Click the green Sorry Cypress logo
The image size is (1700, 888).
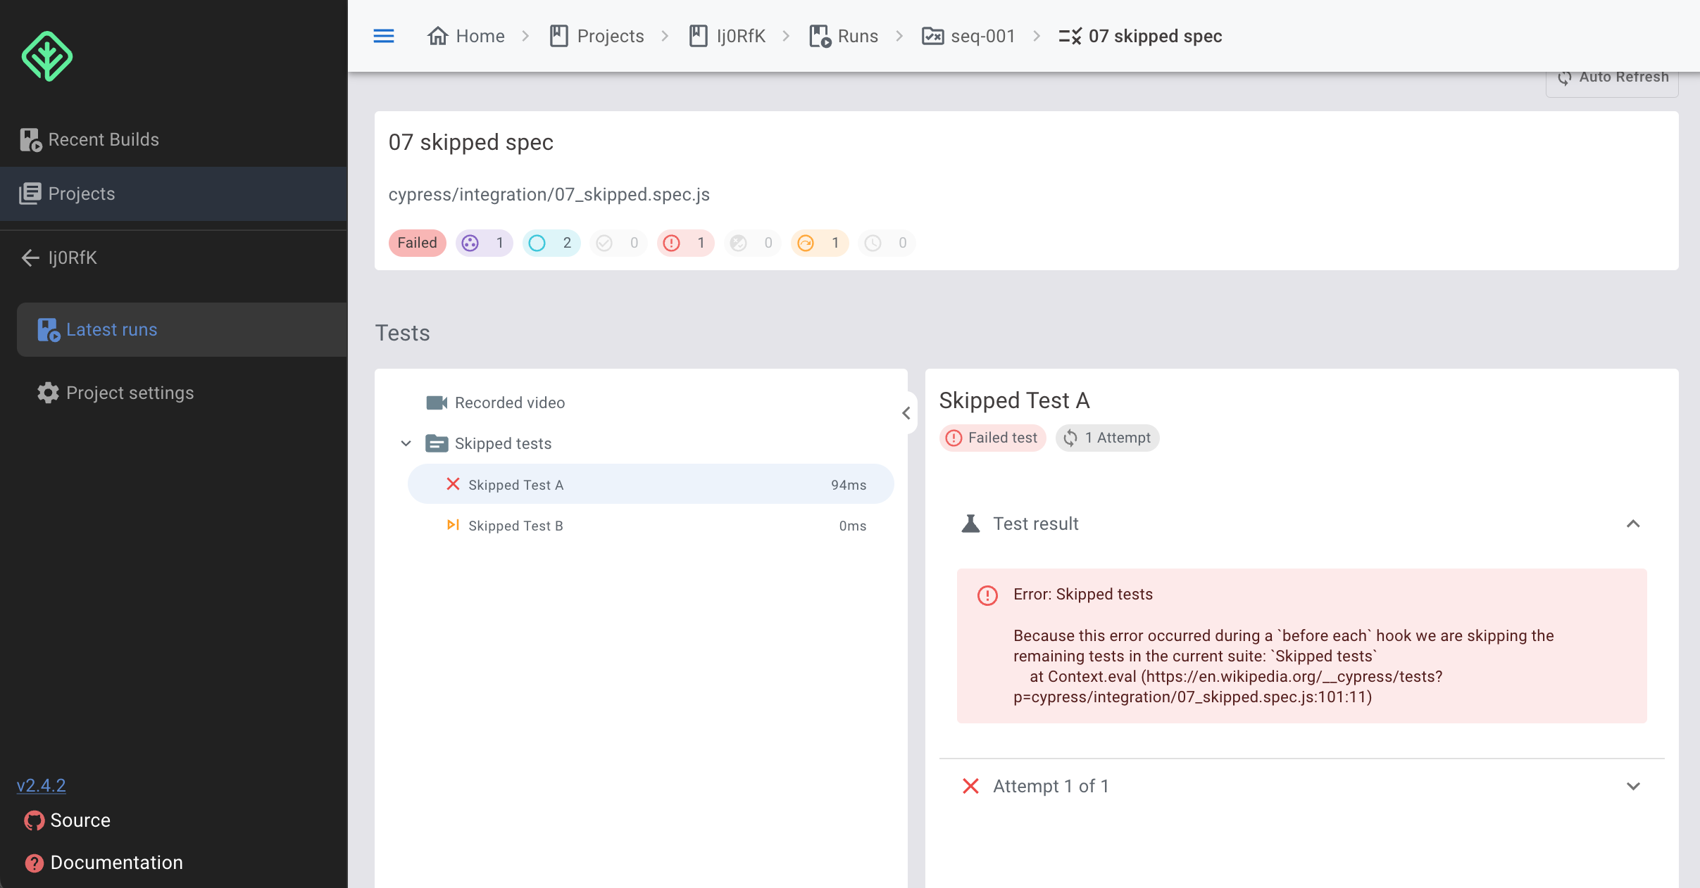pyautogui.click(x=46, y=56)
